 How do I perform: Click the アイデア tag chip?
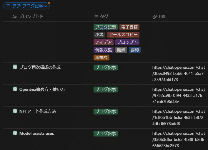pyautogui.click(x=104, y=42)
